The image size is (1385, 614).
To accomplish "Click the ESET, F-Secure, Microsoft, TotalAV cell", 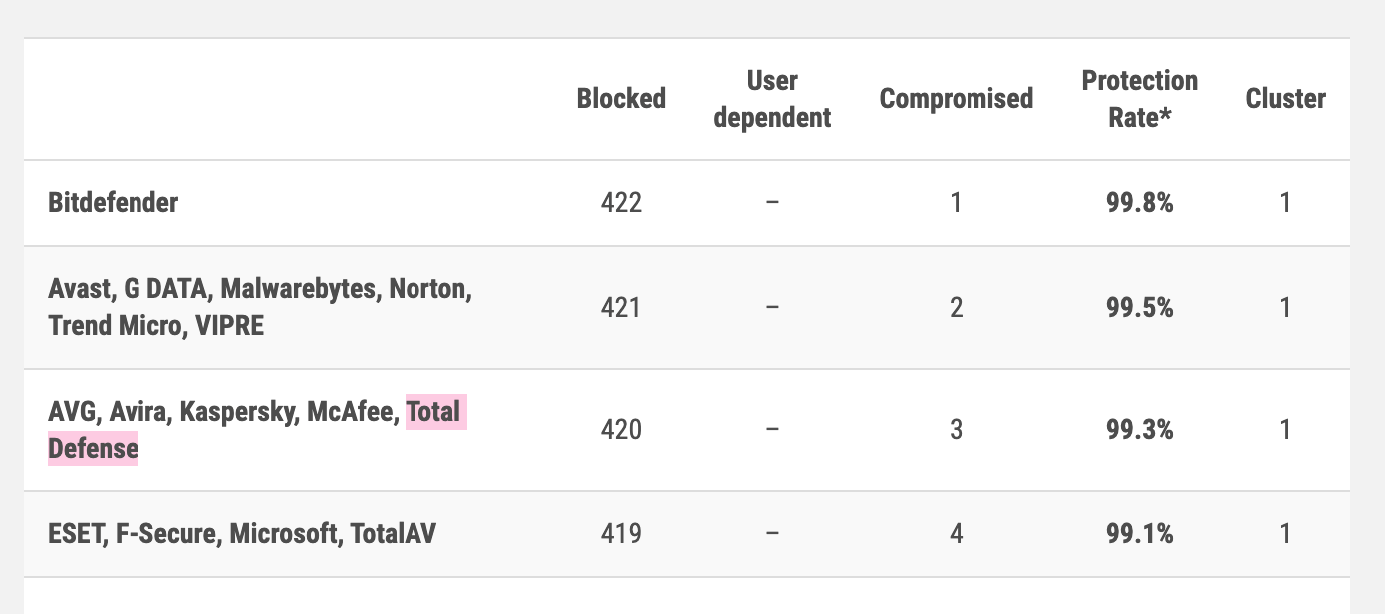I will [242, 534].
